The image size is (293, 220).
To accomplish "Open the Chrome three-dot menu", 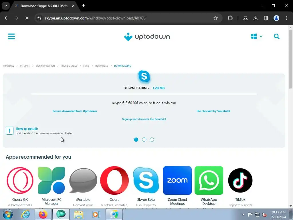I will 286,18.
